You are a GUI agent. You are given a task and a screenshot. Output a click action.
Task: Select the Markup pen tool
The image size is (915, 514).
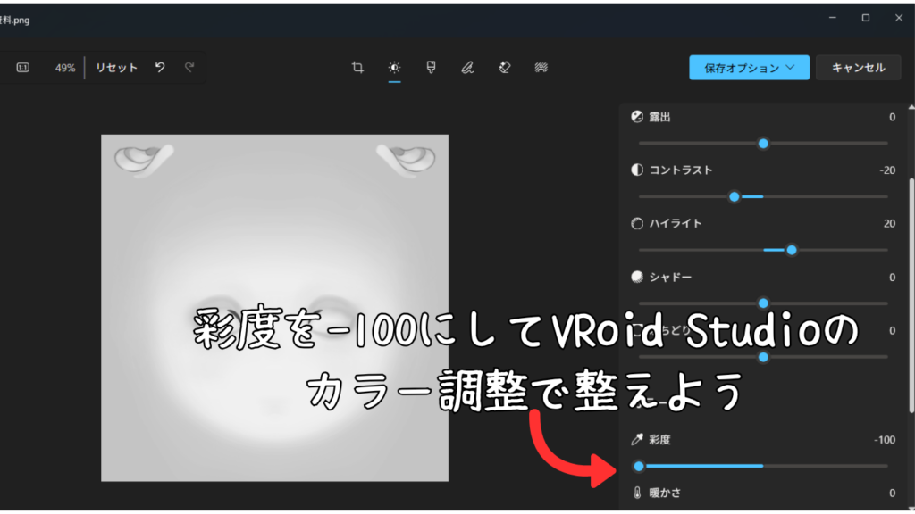[x=467, y=68]
